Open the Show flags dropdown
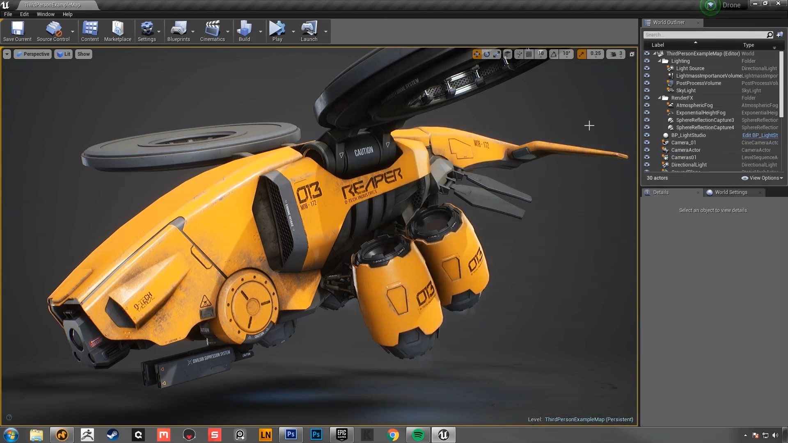Screen dimensions: 788x443 coord(83,54)
